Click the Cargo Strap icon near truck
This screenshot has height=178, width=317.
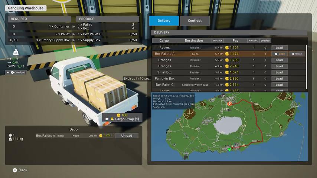[112, 119]
